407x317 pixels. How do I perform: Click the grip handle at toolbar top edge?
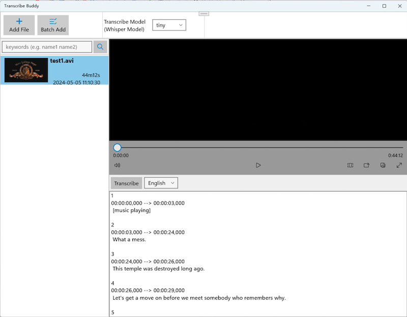click(x=203, y=14)
